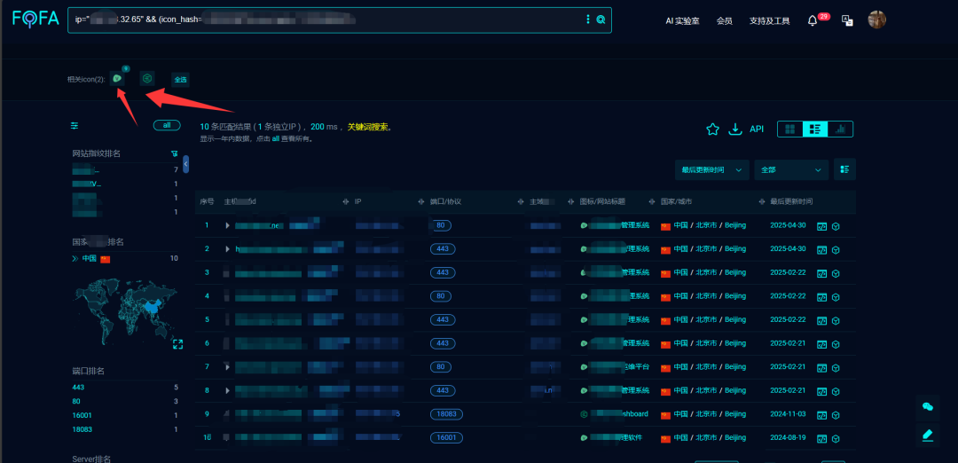The image size is (958, 463).
Task: Favorite this query with the star icon
Action: [712, 129]
